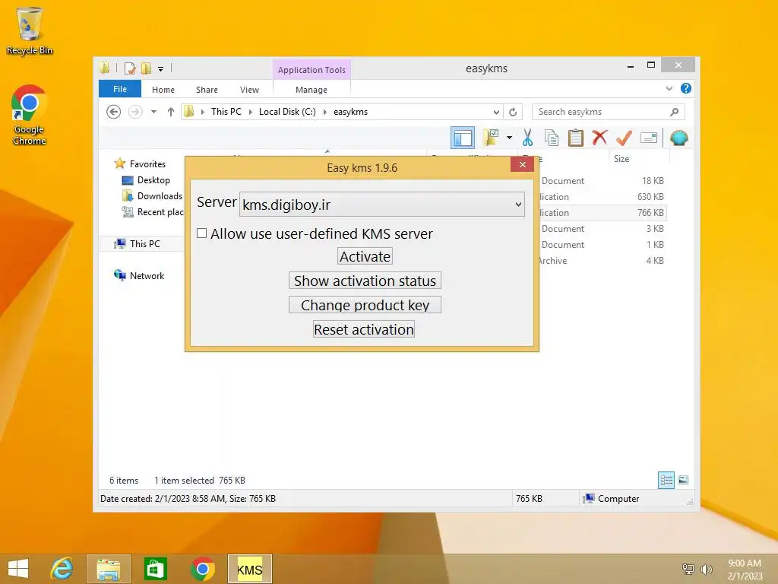Click the Change product key button
This screenshot has height=584, width=778.
coord(365,305)
